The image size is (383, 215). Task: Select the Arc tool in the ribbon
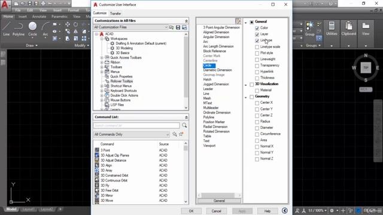click(45, 29)
